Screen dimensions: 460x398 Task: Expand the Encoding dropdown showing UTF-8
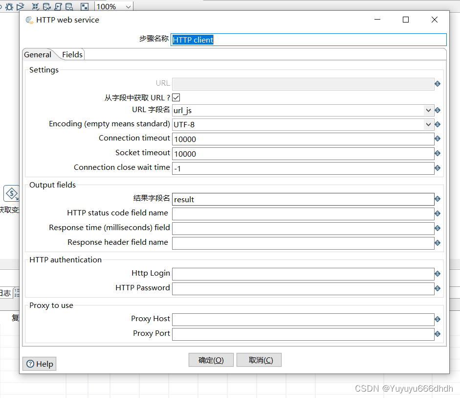coord(429,124)
